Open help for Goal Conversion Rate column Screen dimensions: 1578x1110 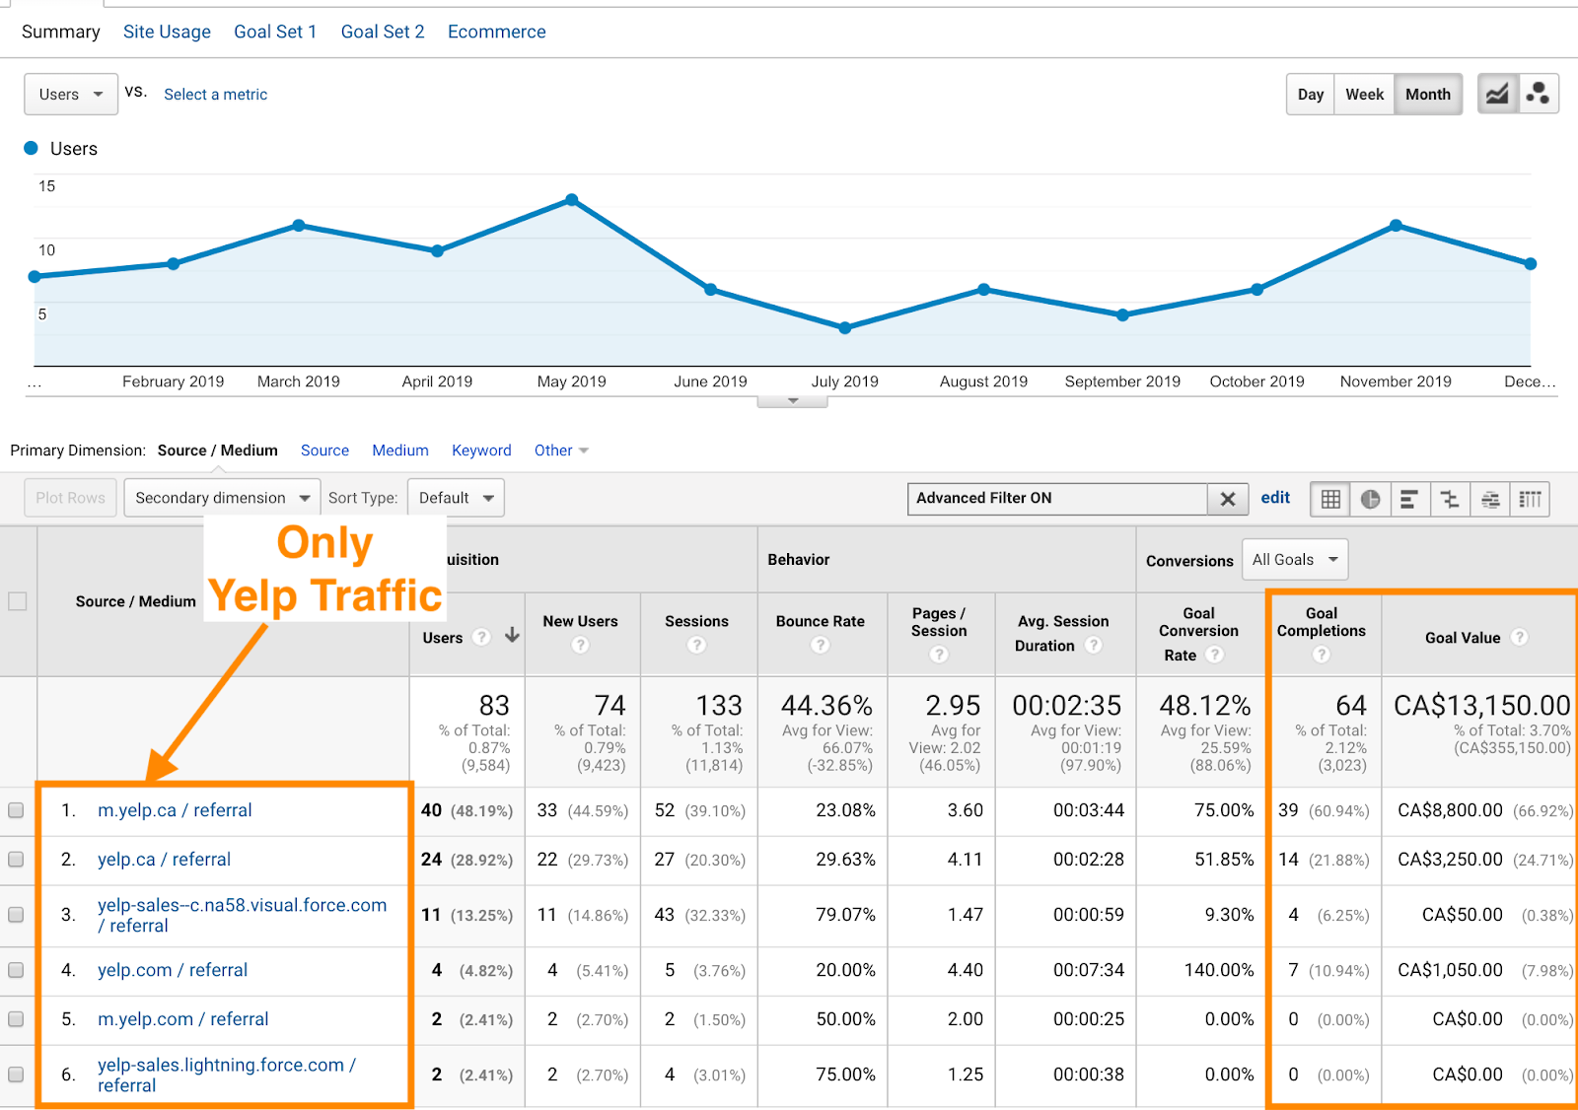click(1215, 654)
